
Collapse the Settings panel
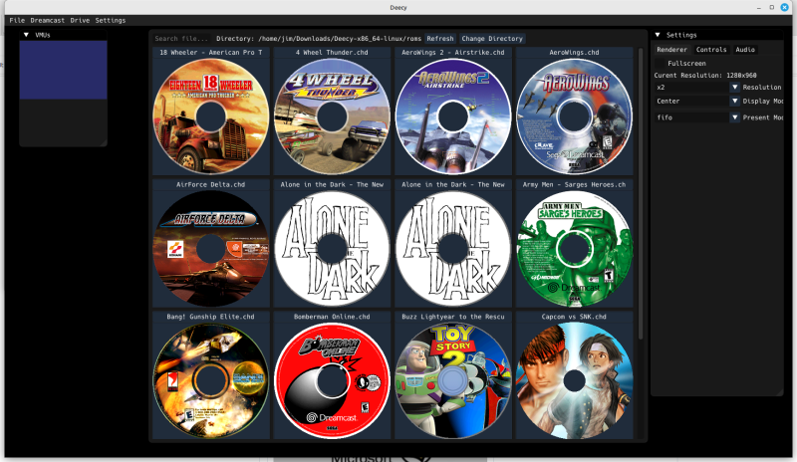click(x=658, y=35)
